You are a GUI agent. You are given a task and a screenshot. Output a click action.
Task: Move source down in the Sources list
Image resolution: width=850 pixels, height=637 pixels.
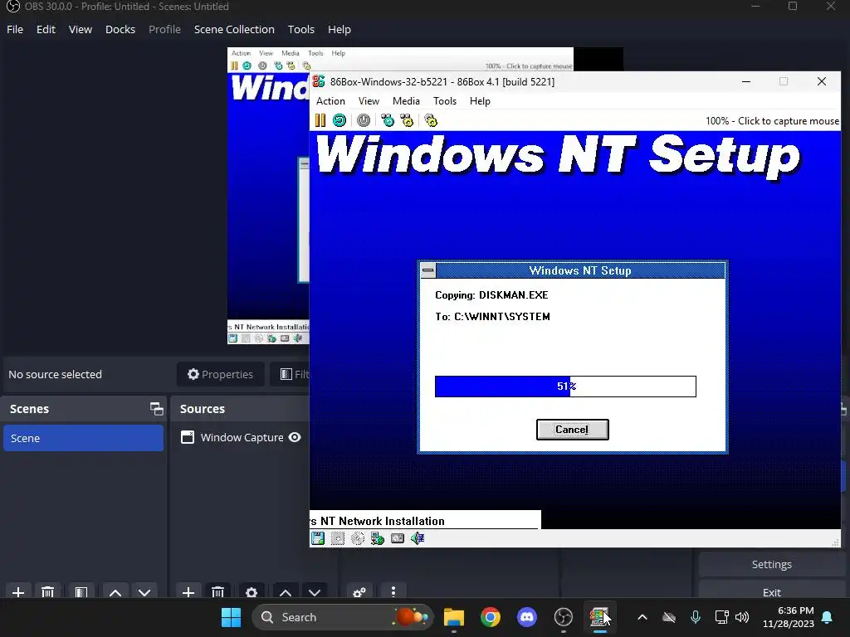point(315,592)
